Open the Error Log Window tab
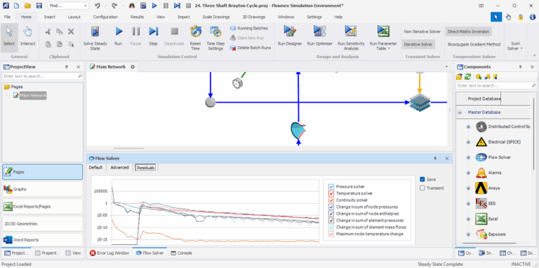539x268 pixels. pos(109,253)
